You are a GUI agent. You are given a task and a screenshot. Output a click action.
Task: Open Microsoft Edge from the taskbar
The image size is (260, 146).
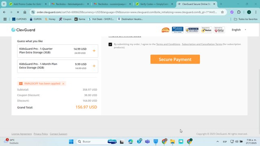(130, 142)
